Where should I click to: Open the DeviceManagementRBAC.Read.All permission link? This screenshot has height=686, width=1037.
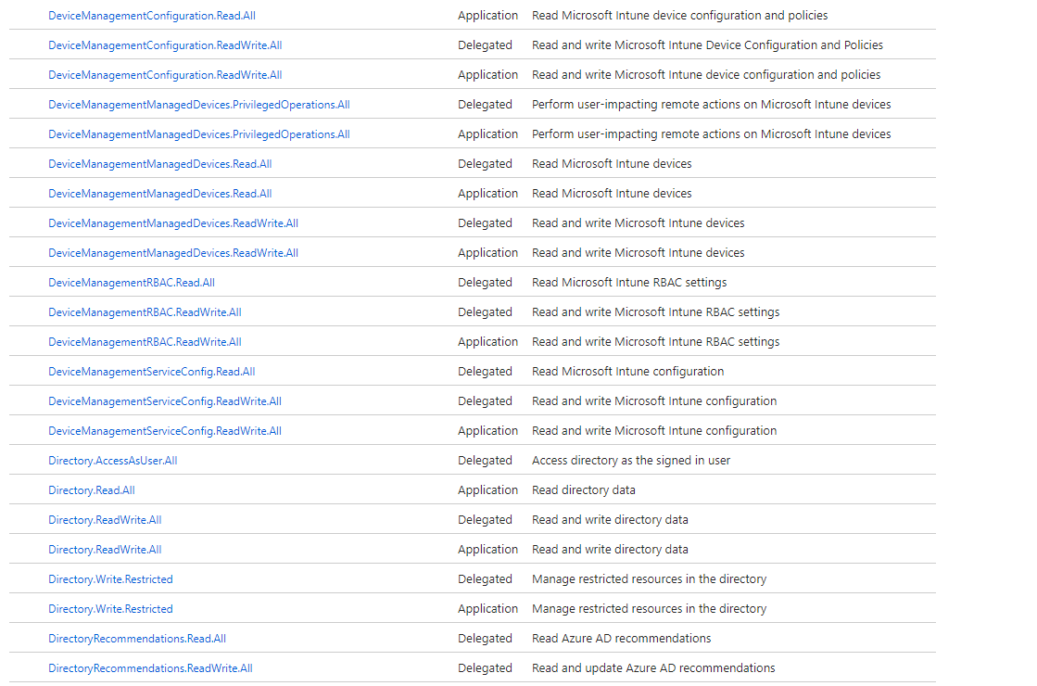(131, 282)
